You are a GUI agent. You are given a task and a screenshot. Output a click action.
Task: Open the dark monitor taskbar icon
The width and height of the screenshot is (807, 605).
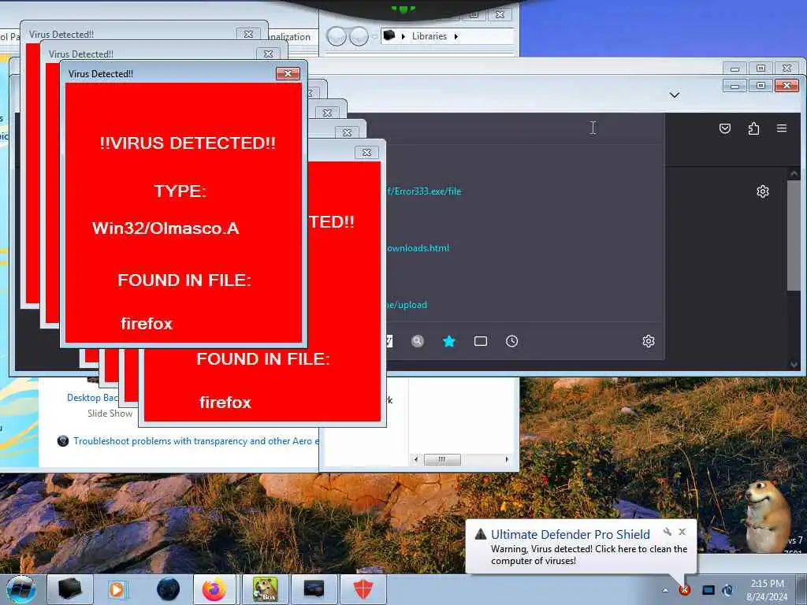314,589
